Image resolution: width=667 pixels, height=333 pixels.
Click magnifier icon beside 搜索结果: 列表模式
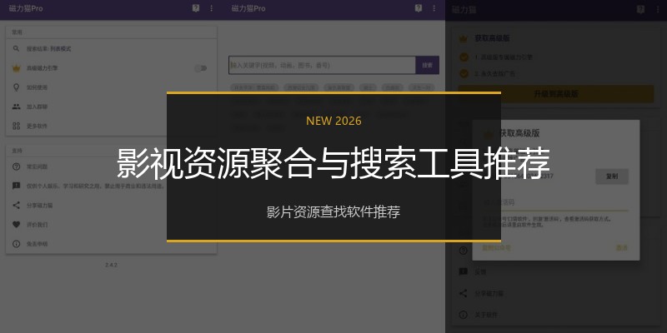click(x=16, y=49)
